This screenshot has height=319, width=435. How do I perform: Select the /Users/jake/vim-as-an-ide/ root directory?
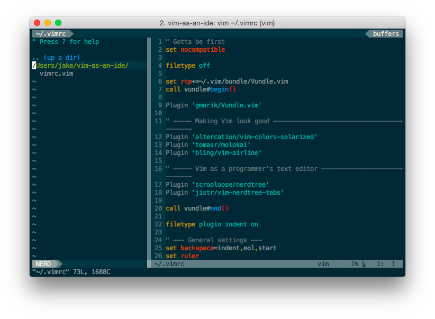pyautogui.click(x=80, y=66)
